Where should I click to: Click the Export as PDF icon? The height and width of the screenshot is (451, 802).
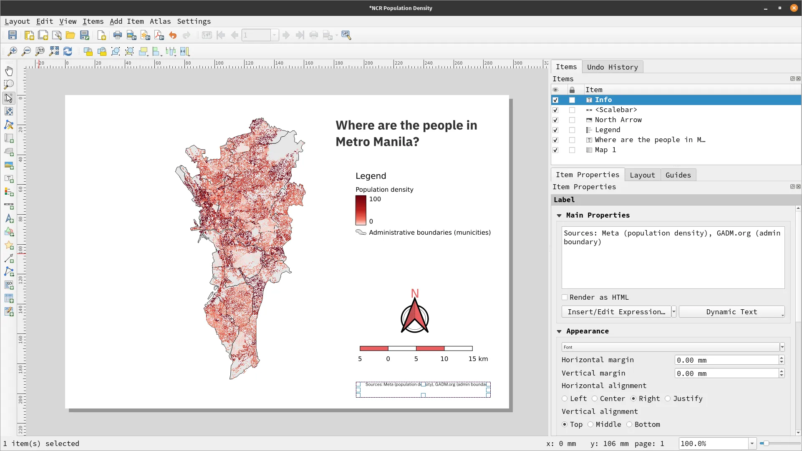point(159,35)
